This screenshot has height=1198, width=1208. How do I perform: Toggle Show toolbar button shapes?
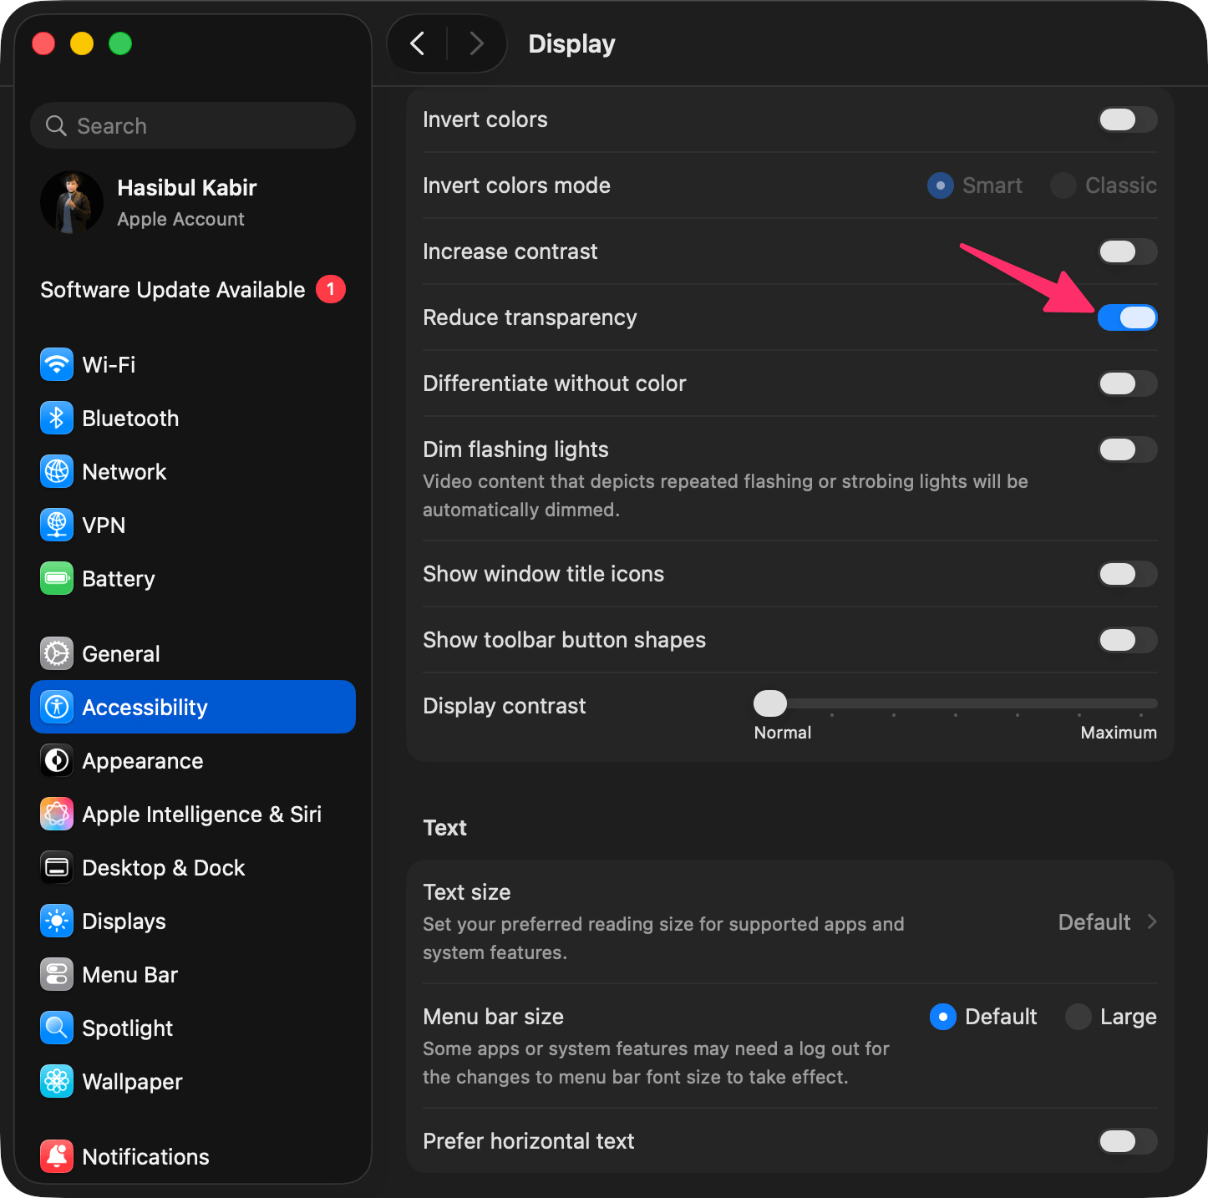1127,640
